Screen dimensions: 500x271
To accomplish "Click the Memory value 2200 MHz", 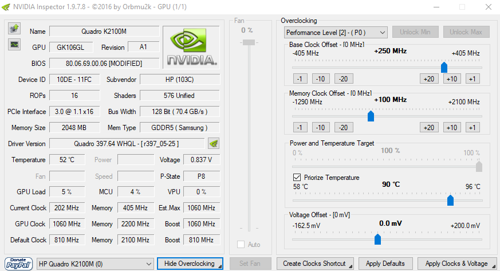I will [136, 224].
